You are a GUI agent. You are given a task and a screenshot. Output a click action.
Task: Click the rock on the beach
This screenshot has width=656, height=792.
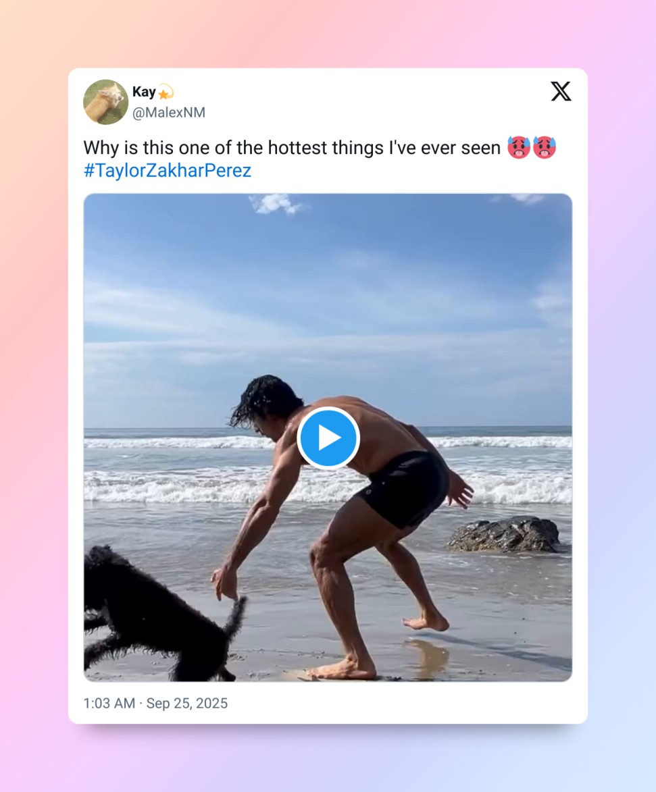click(505, 535)
